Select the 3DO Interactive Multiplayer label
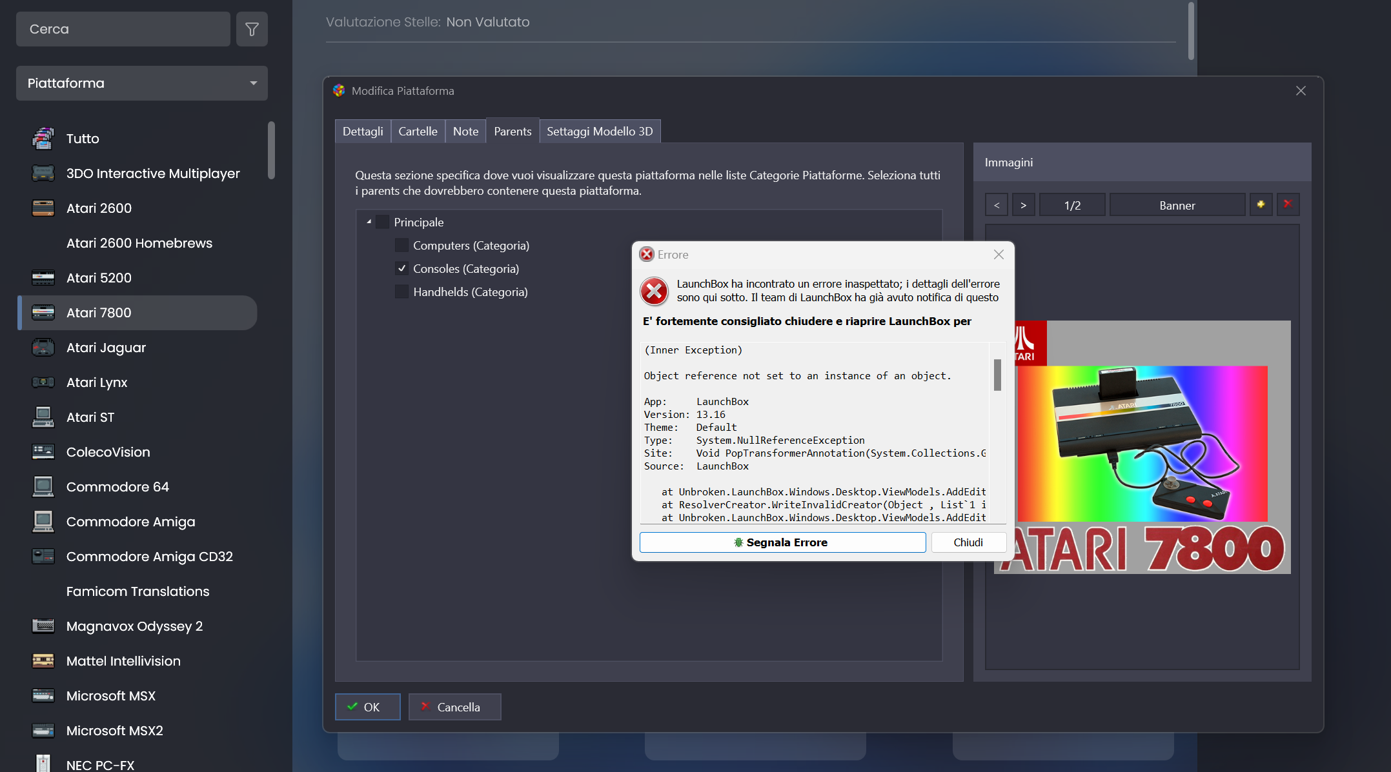The width and height of the screenshot is (1391, 772). (153, 173)
